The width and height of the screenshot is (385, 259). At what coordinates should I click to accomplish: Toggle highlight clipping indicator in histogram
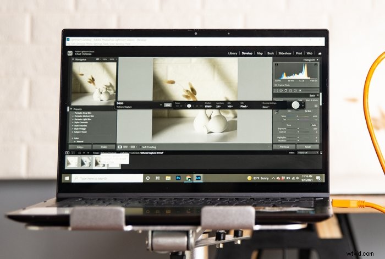pos(316,65)
